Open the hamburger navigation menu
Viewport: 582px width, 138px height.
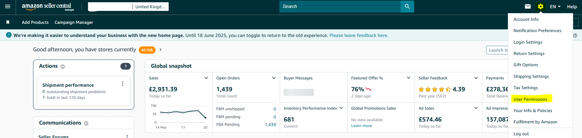(8, 6)
